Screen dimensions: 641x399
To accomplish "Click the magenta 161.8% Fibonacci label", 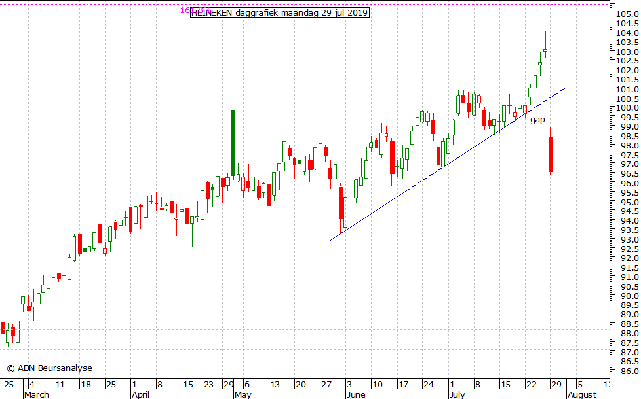I will tap(195, 10).
